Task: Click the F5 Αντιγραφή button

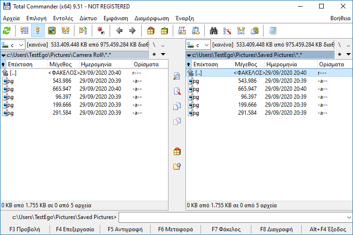Action: point(125,229)
